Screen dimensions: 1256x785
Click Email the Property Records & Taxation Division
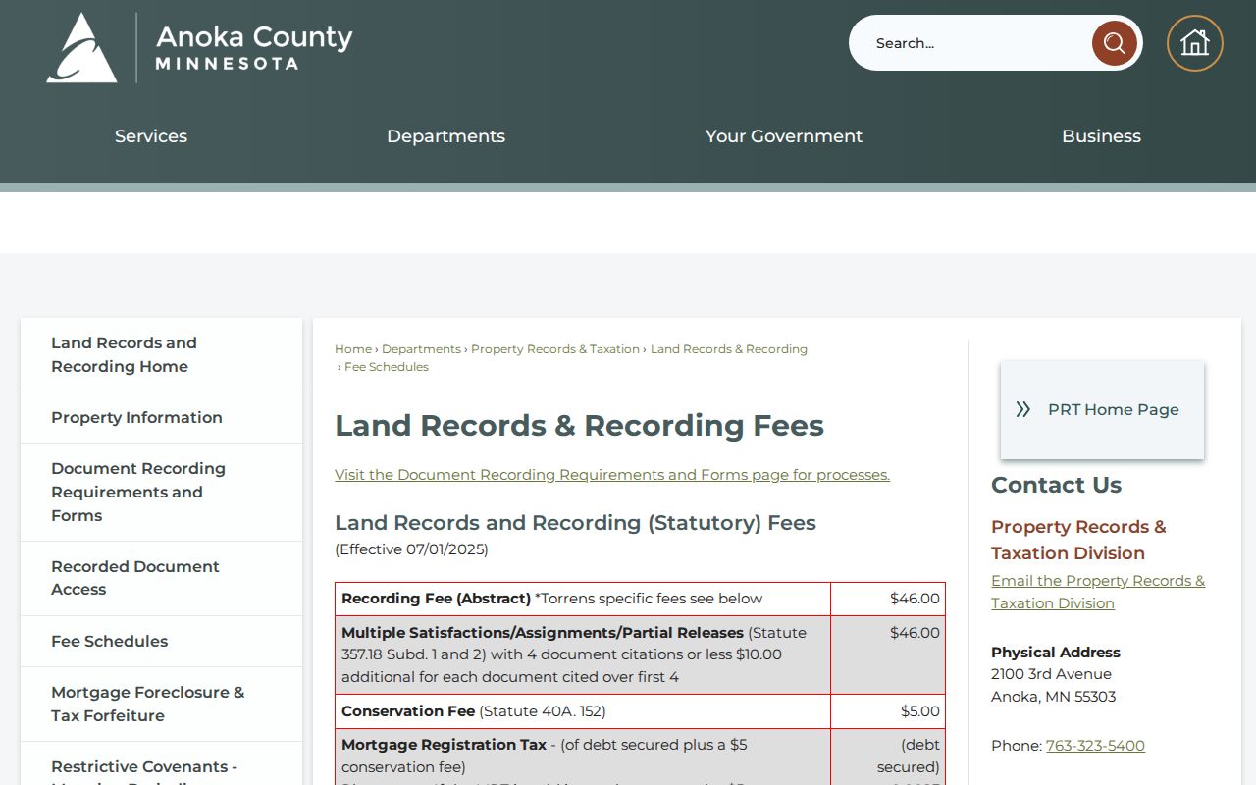(1098, 592)
